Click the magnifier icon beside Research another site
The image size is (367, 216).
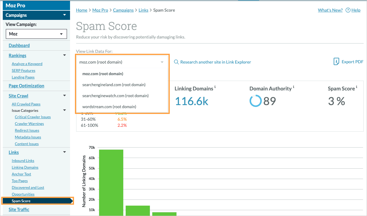(176, 62)
